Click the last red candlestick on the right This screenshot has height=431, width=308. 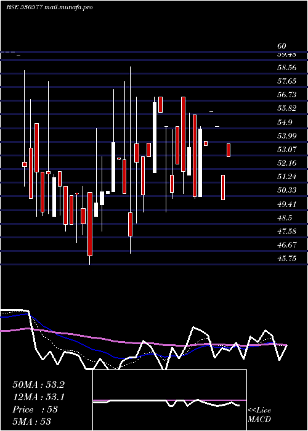point(229,150)
